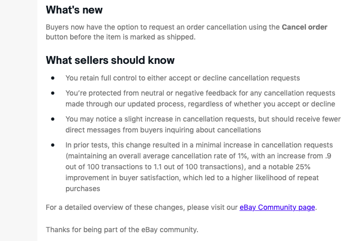Click the gray left margin panel
Viewport: 346px width, 241px height.
[18, 120]
